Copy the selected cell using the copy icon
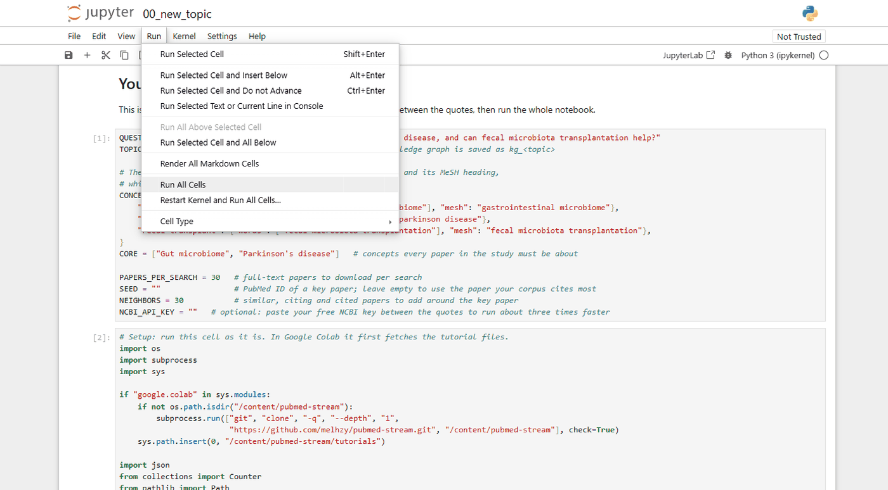This screenshot has width=888, height=490. (124, 55)
